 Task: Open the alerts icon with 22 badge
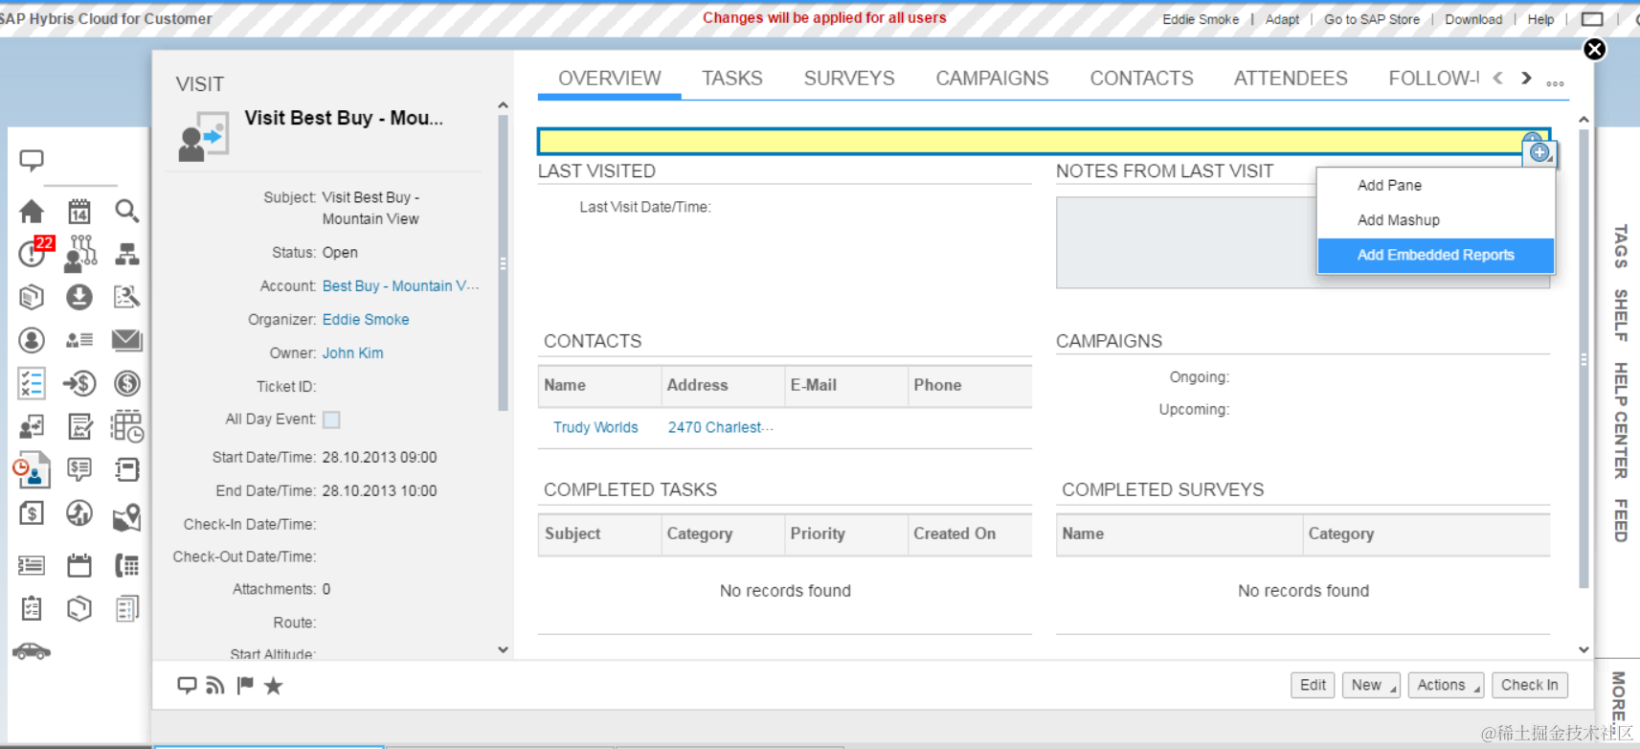34,252
